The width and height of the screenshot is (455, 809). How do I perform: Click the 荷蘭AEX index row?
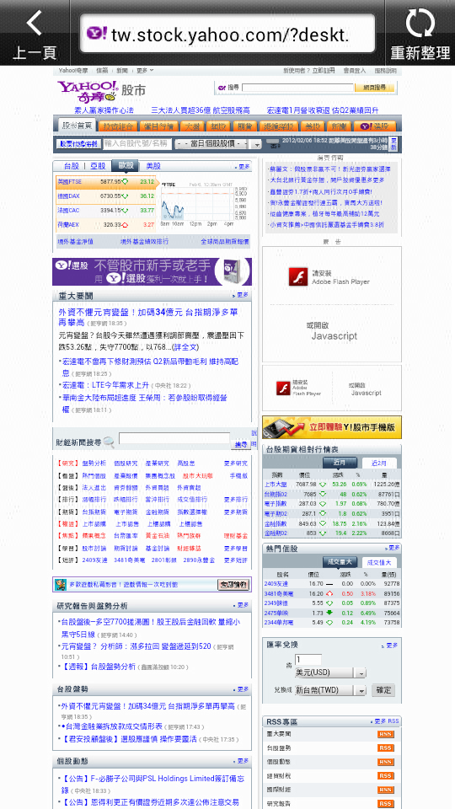107,225
